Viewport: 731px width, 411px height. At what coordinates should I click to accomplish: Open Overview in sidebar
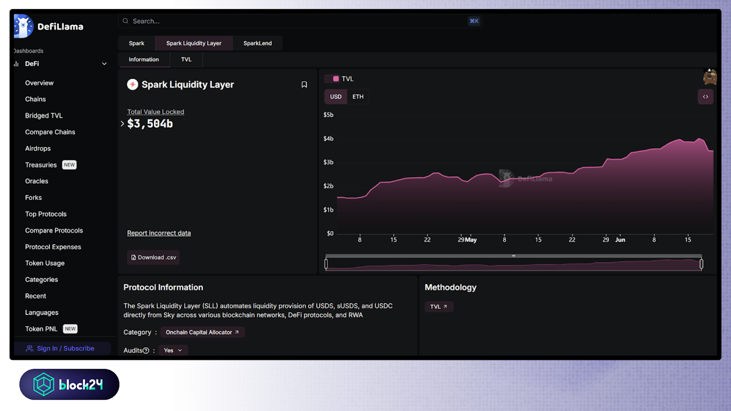[x=39, y=83]
